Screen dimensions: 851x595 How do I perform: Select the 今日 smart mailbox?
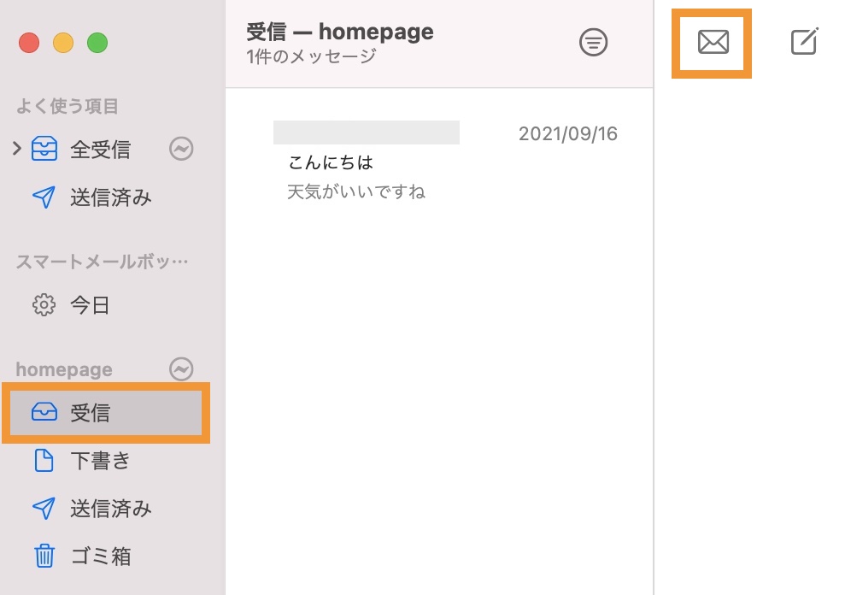click(x=90, y=304)
